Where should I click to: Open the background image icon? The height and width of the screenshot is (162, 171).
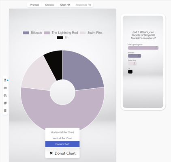5,88
